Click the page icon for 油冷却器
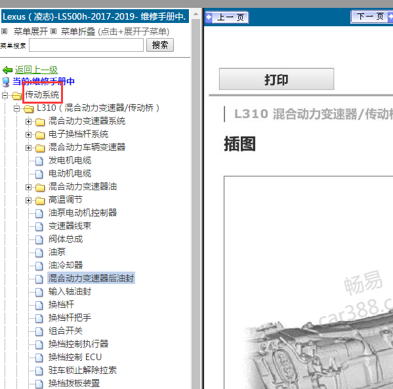The height and width of the screenshot is (389, 393). [x=39, y=266]
